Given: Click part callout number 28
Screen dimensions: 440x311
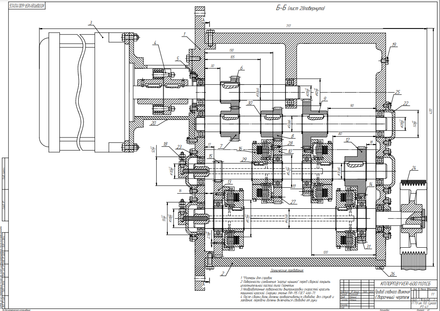Looking at the screenshot, I should 290,143.
